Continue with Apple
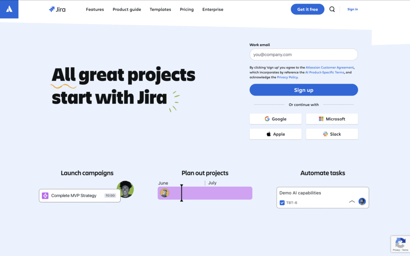 pyautogui.click(x=275, y=134)
